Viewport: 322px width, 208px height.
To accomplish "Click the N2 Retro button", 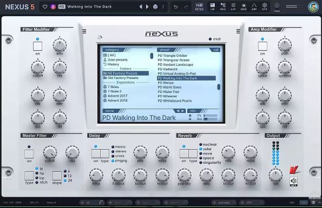I will [199, 7].
